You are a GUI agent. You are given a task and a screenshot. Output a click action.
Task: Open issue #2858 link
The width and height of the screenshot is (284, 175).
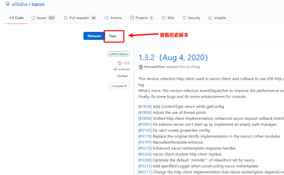(x=145, y=119)
